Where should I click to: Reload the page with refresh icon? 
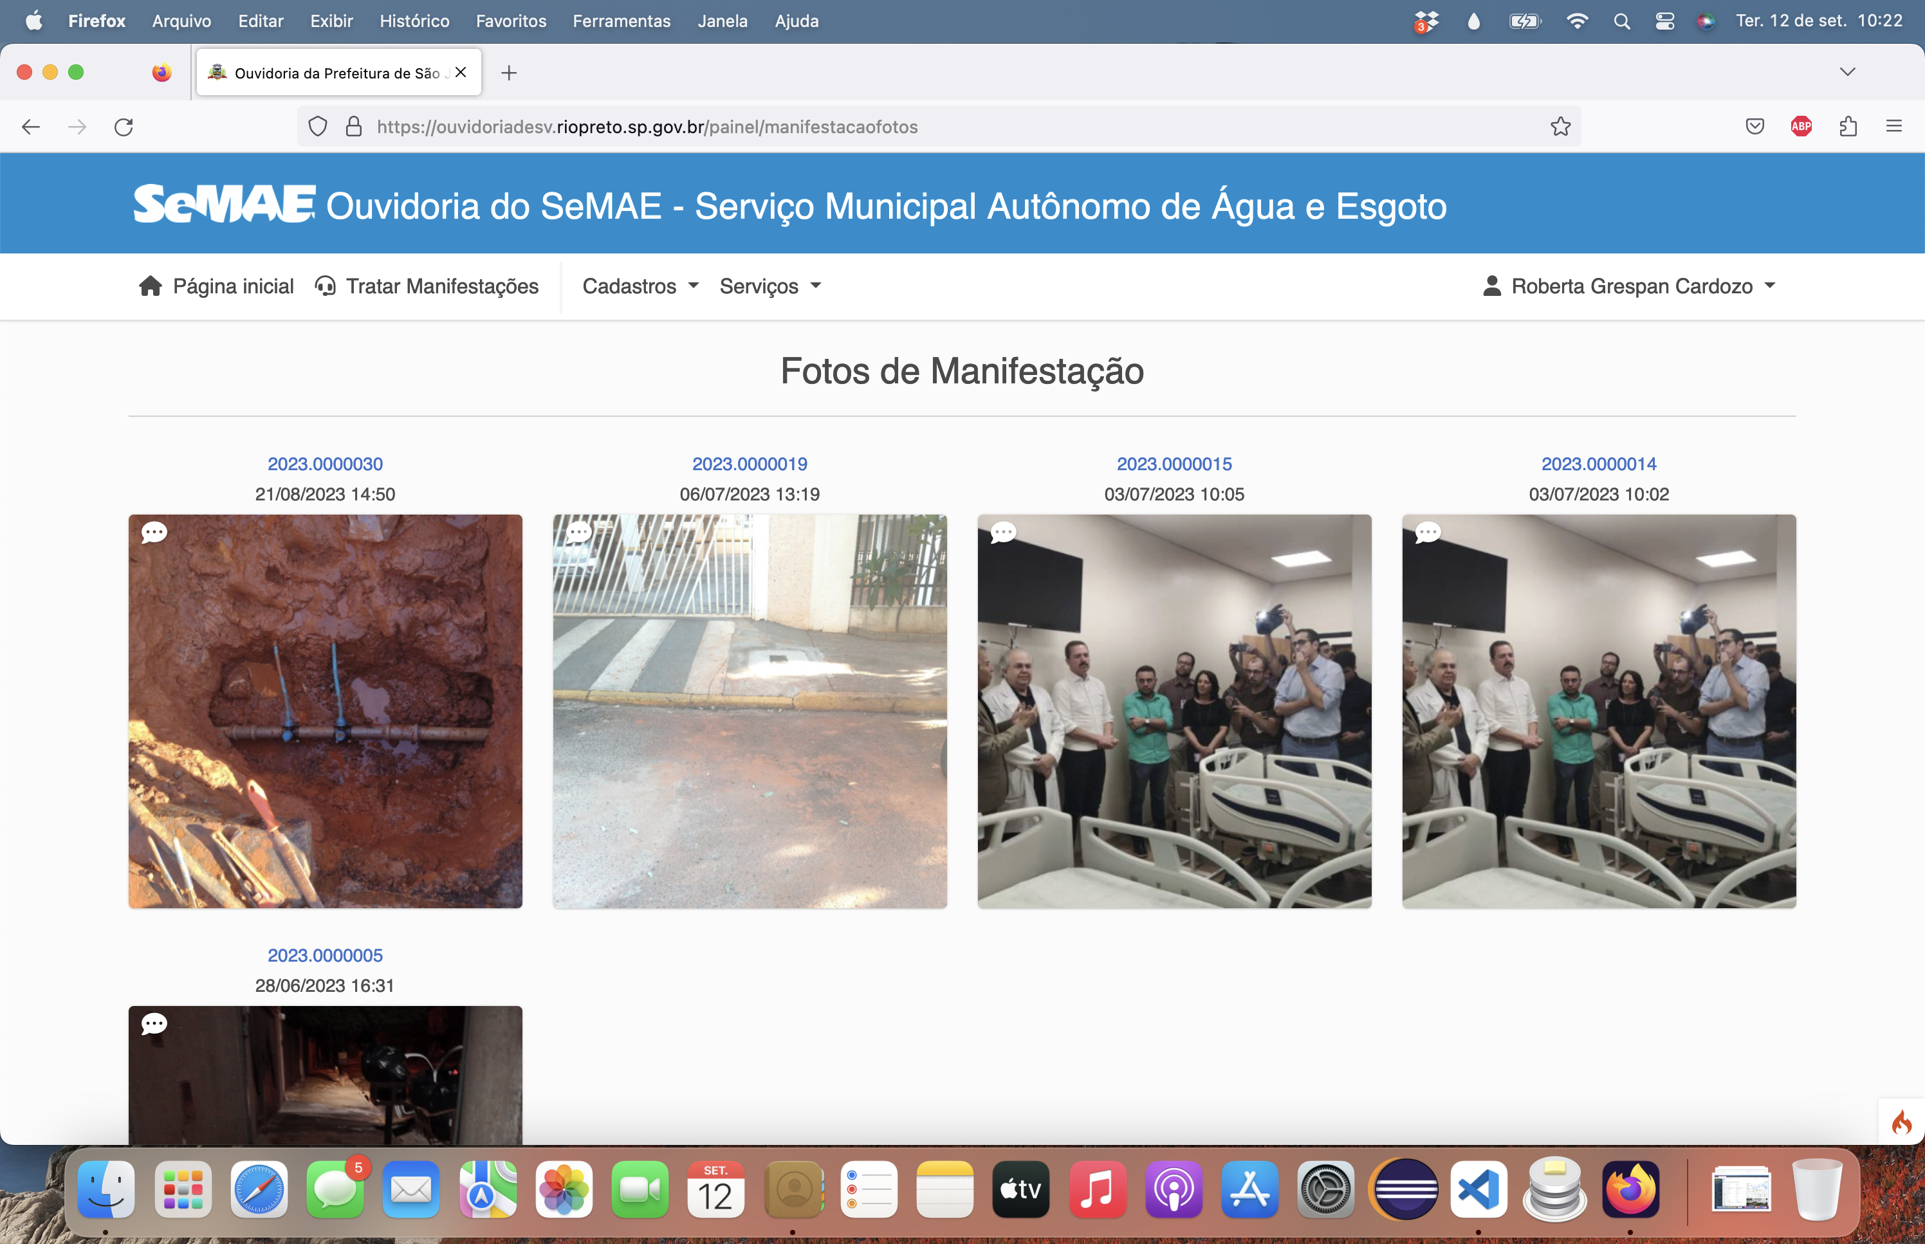124,127
